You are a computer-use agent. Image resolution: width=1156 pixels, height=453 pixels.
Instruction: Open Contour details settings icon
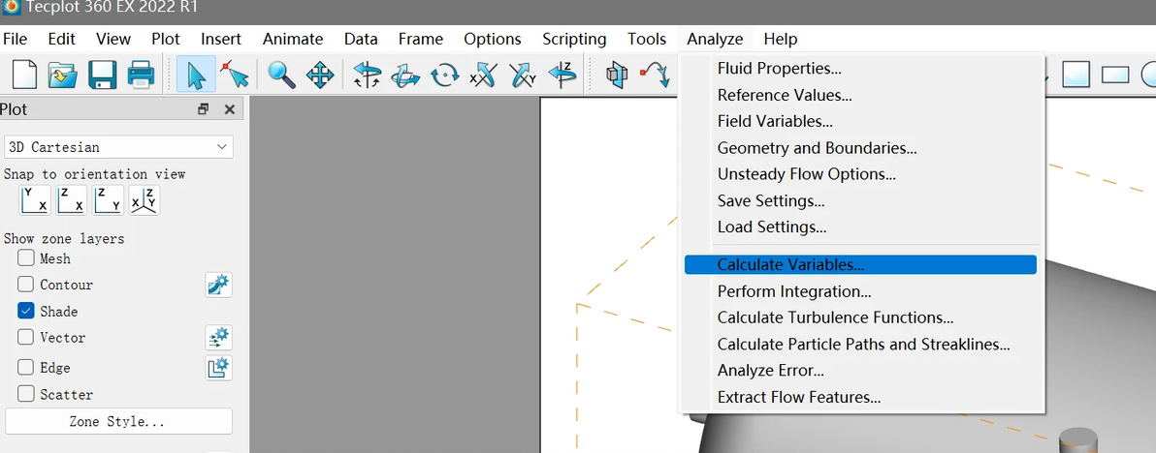(x=219, y=285)
